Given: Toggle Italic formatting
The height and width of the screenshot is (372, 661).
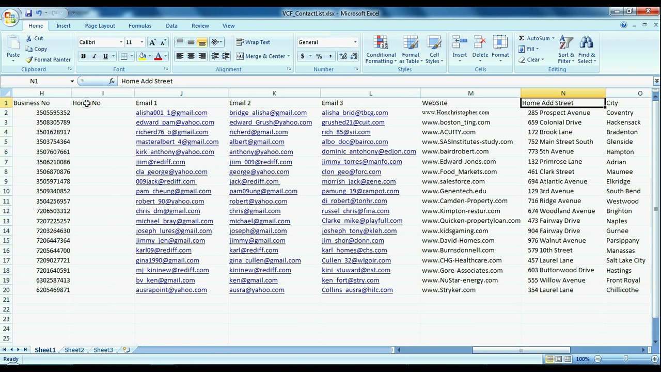Looking at the screenshot, I should pos(94,56).
